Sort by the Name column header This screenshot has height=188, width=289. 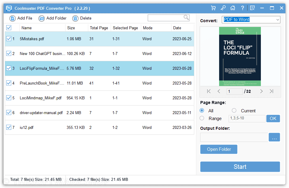pos(42,28)
